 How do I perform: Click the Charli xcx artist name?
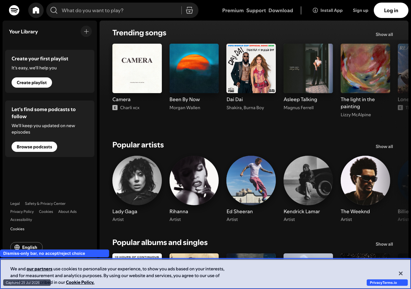(130, 108)
